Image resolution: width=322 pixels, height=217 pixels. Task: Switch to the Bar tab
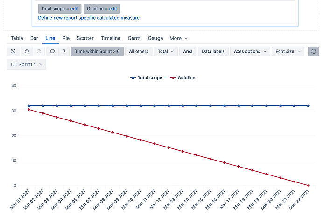[34, 38]
